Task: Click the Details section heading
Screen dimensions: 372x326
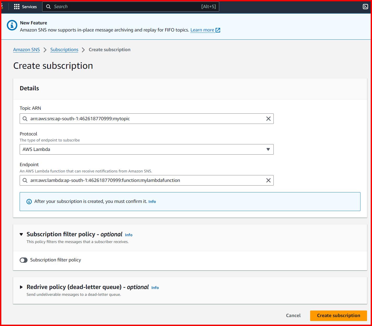Action: [x=29, y=88]
